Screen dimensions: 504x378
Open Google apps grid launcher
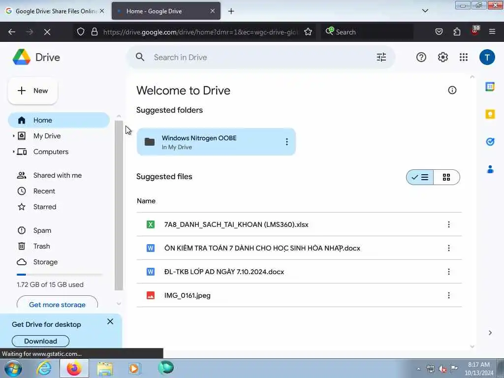click(x=464, y=57)
